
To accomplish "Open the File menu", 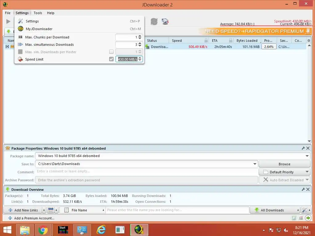I will pos(8,13).
